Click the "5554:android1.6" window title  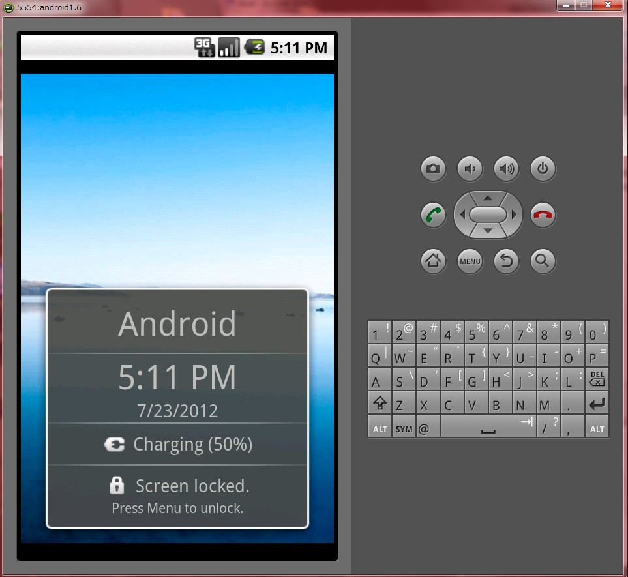pos(50,7)
